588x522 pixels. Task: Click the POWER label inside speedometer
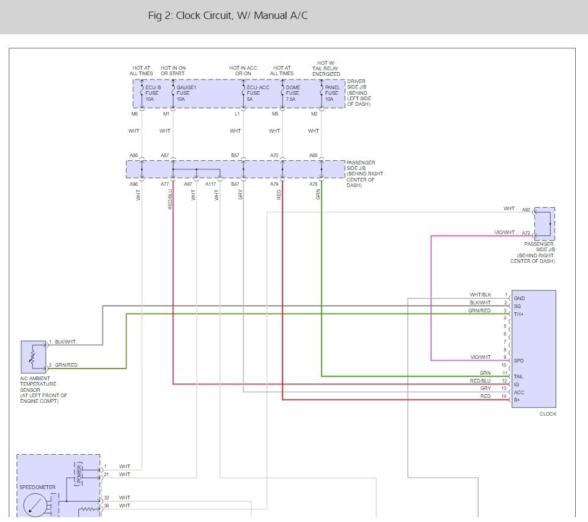pos(79,474)
